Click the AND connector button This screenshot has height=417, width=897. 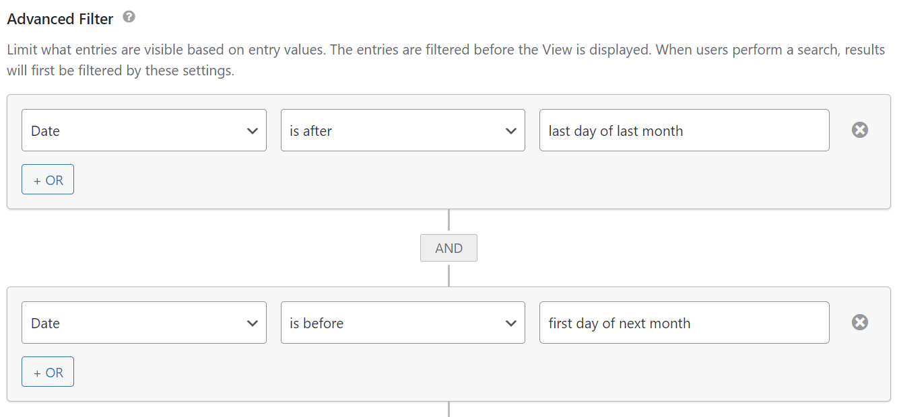click(448, 248)
